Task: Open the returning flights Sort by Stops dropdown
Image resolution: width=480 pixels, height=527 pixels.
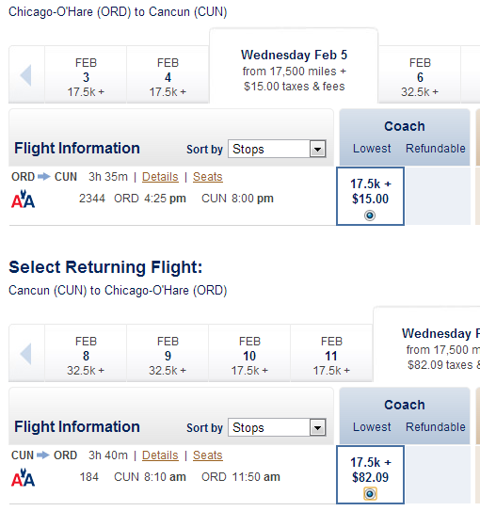Action: (277, 427)
